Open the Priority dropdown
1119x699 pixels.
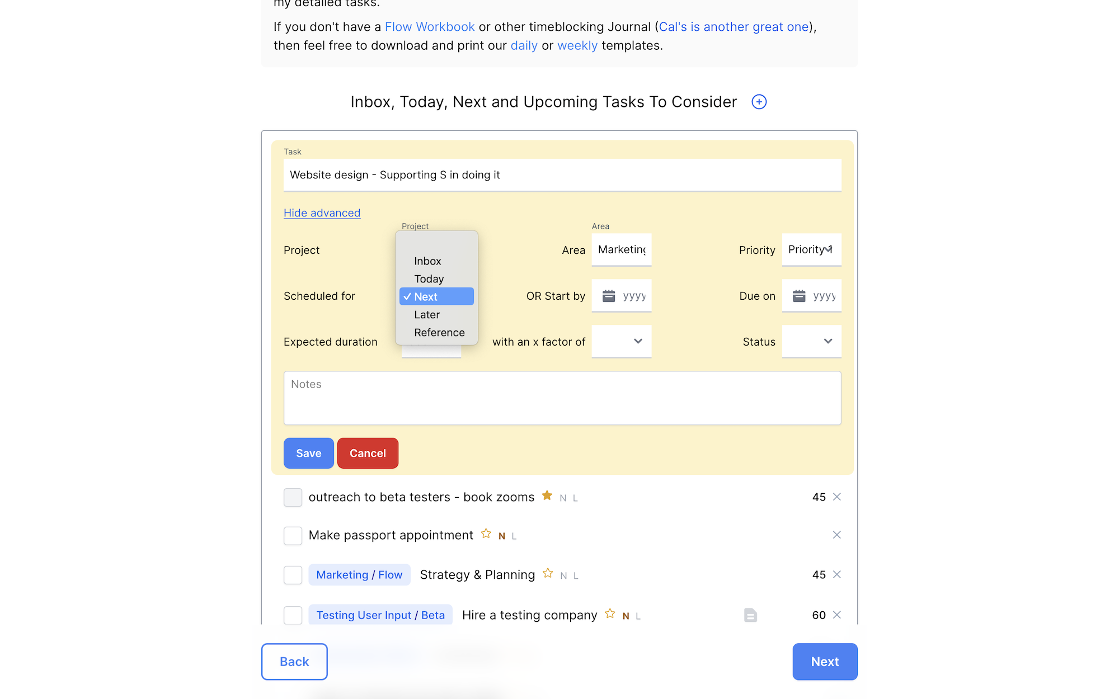point(811,249)
